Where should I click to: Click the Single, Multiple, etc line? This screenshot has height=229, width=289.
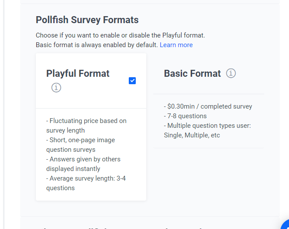point(192,135)
